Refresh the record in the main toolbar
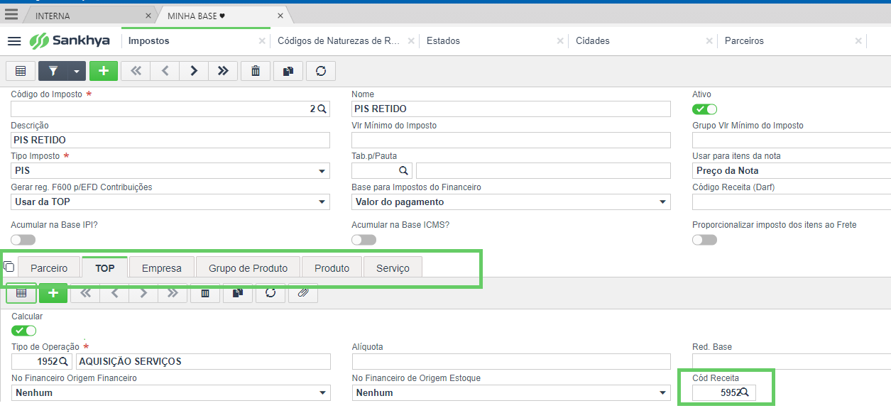This screenshot has width=891, height=413. 321,71
